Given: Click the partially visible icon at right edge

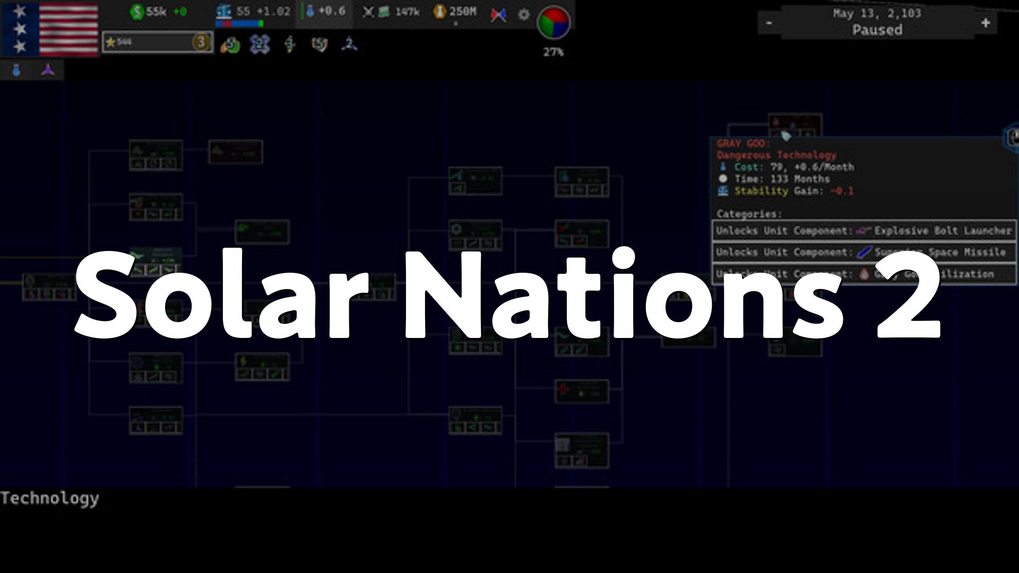Looking at the screenshot, I should tap(1012, 137).
